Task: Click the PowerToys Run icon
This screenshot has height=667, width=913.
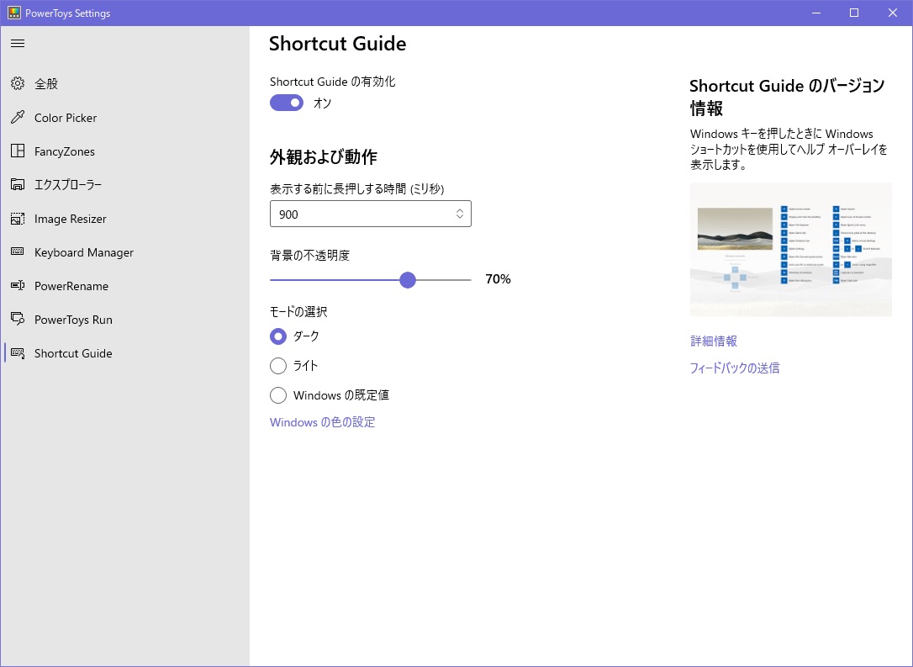Action: [18, 320]
